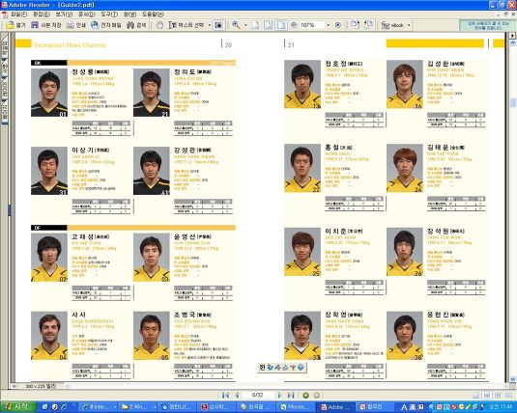Viewport: 517px width, 413px height.
Task: Click the actual size page icon
Action: 255,25
